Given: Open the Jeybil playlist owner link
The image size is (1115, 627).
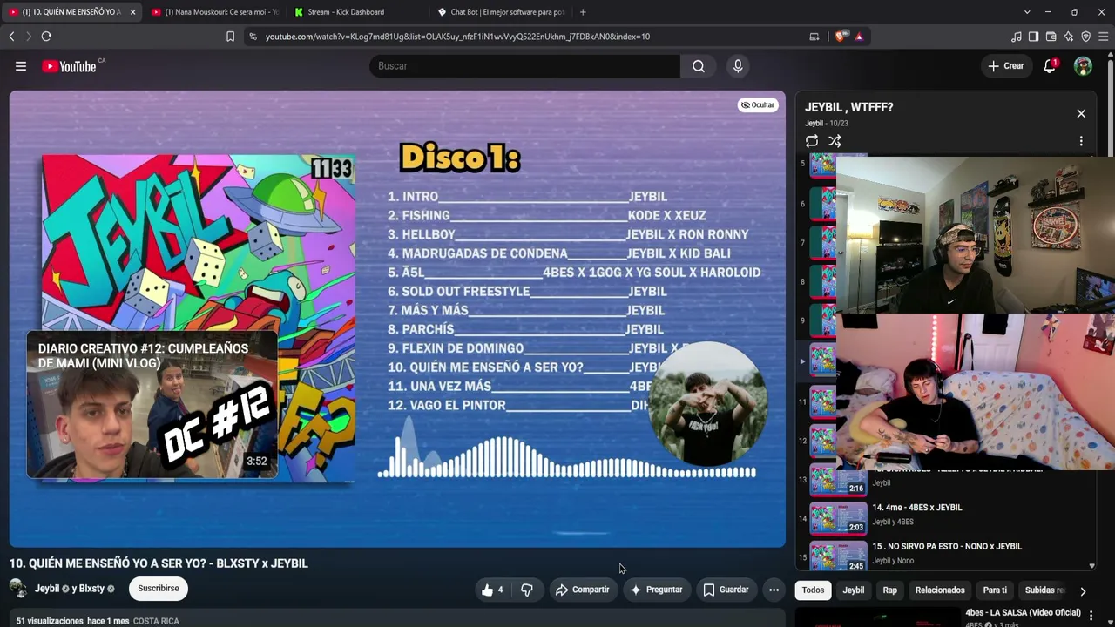Looking at the screenshot, I should (x=814, y=124).
